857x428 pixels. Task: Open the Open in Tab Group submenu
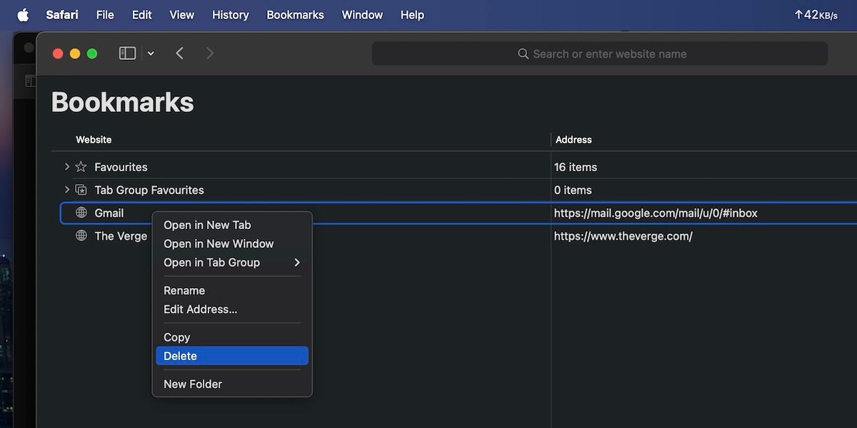(x=211, y=263)
